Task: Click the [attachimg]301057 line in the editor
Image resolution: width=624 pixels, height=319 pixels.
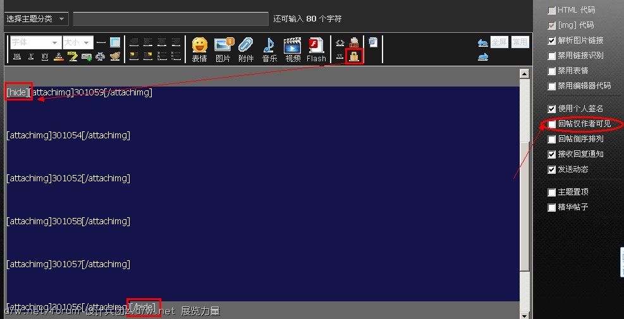Action: (x=68, y=264)
